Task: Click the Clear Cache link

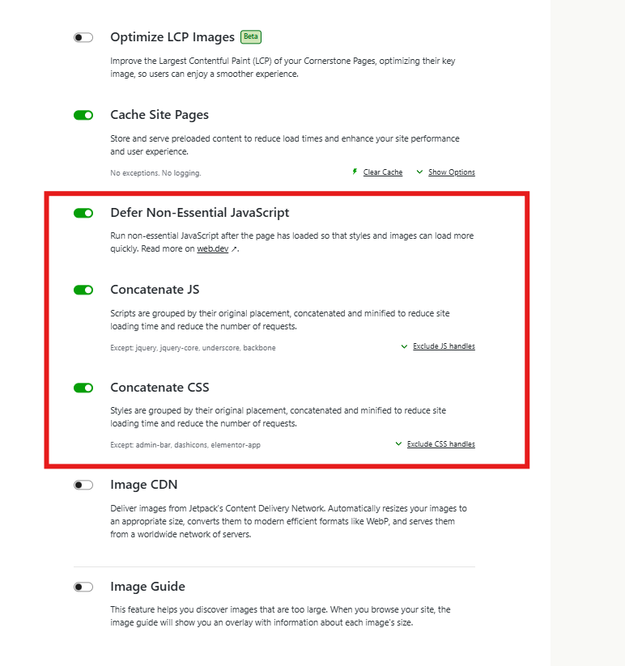Action: 383,172
